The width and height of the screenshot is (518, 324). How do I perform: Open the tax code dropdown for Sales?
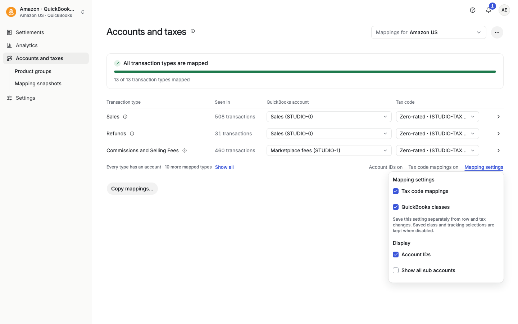point(437,117)
